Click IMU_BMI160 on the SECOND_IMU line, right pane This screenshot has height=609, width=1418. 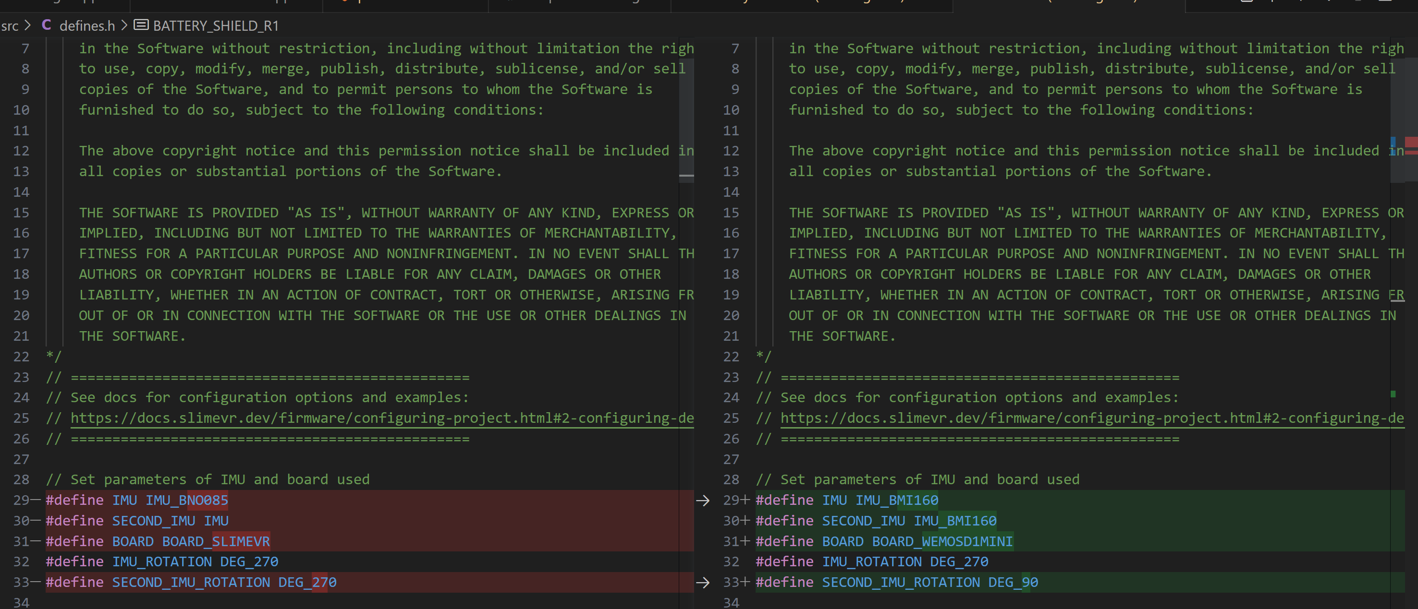tap(955, 520)
